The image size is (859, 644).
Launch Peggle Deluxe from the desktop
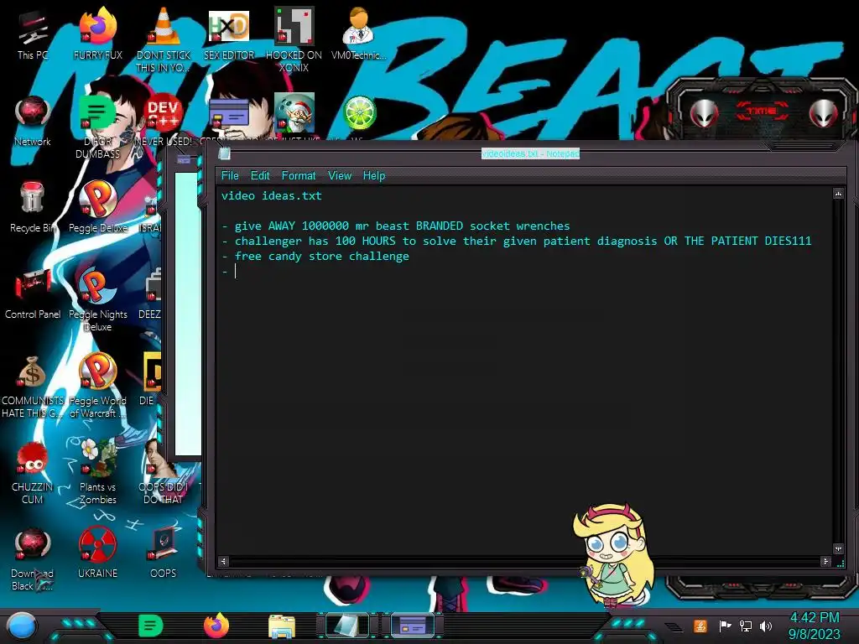point(97,207)
